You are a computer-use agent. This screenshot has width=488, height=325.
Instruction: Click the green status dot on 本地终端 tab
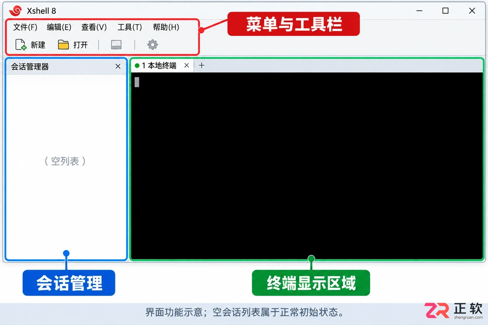(137, 66)
